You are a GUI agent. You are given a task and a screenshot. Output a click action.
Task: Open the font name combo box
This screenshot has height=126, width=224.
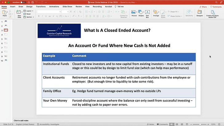pos(49,12)
